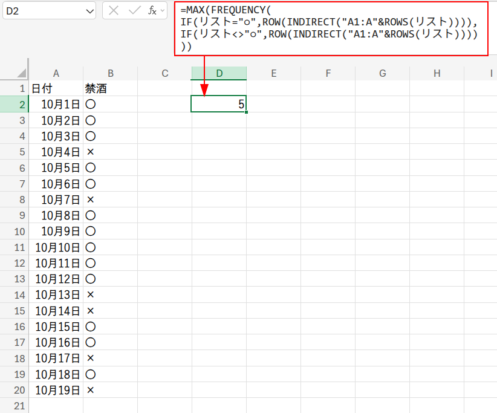Screen dimensions: 497x413
Task: Select column D header
Action: pos(219,73)
